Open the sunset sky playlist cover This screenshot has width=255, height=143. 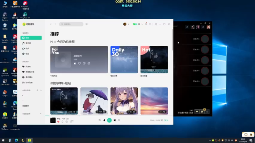(x=154, y=101)
